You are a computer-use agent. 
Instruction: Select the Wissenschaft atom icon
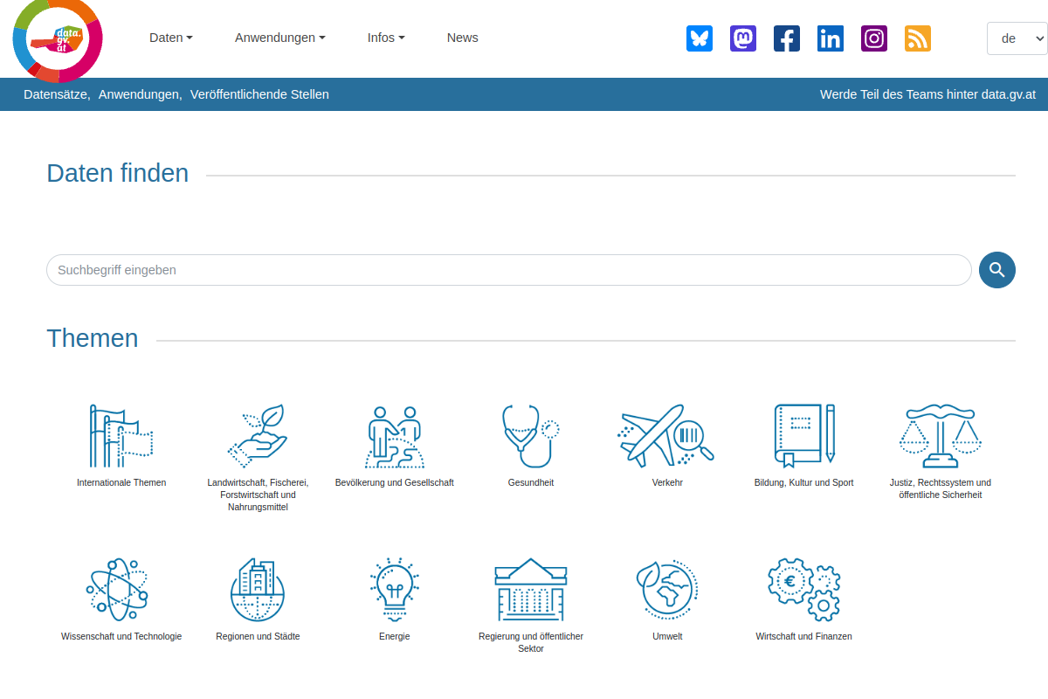coord(116,590)
